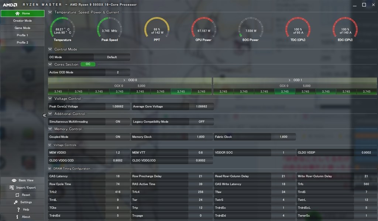Open the Home tab
The image size is (378, 221).
(23, 14)
